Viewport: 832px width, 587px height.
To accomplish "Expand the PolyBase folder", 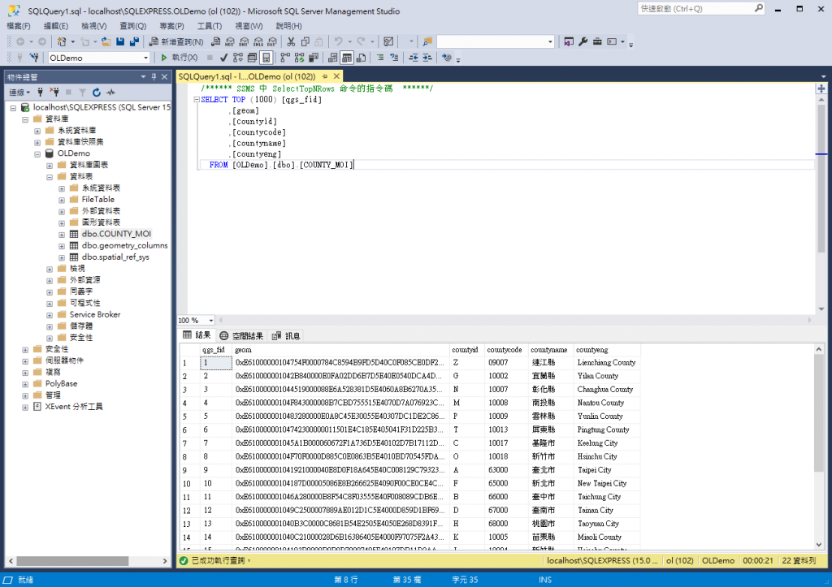I will coord(25,384).
